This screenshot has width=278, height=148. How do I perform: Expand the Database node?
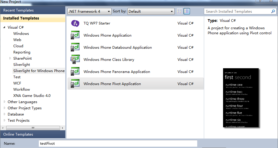[x=5, y=114]
